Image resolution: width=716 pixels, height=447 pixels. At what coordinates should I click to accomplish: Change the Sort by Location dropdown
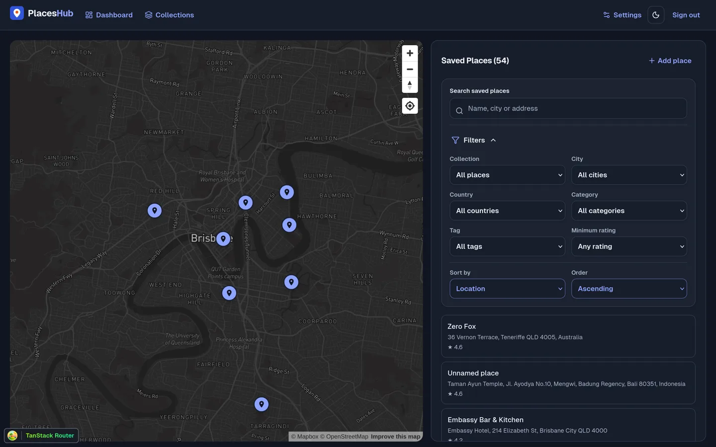pyautogui.click(x=507, y=289)
